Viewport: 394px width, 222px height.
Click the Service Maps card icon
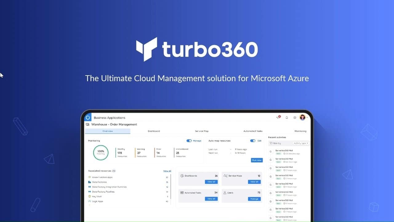(225, 176)
